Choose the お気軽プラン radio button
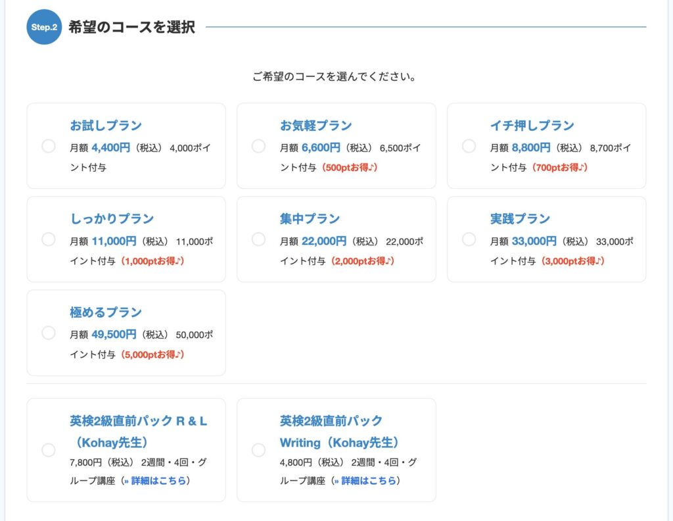Viewport: 673px width, 521px height. click(x=258, y=146)
